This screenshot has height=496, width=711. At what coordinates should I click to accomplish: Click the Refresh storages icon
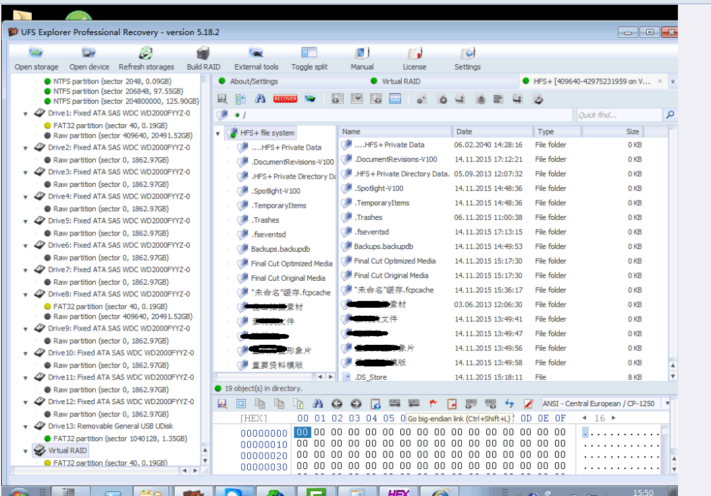click(x=146, y=53)
